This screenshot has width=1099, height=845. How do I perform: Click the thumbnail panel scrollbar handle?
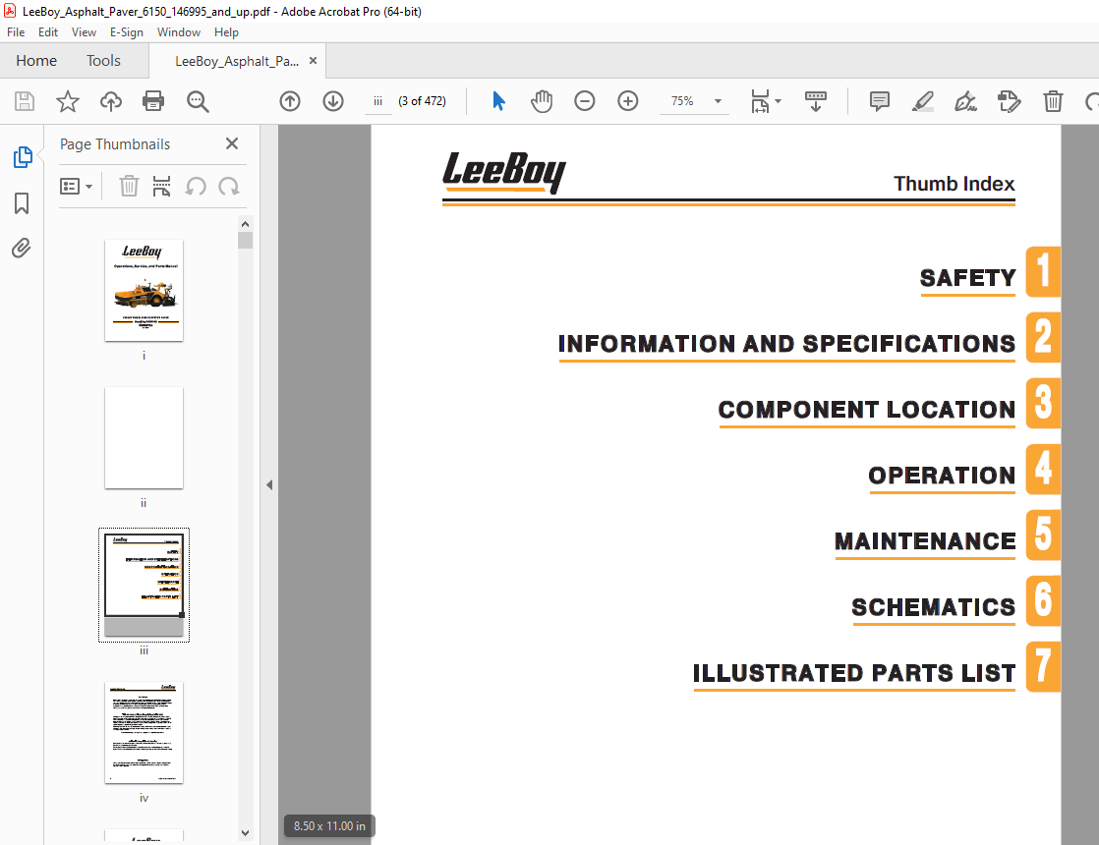(245, 241)
